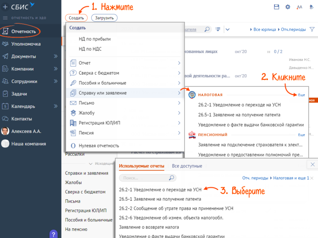Viewport: 318px width, 238px height.
Task: Choose Нулевая отчетность menu item
Action: 125,146
